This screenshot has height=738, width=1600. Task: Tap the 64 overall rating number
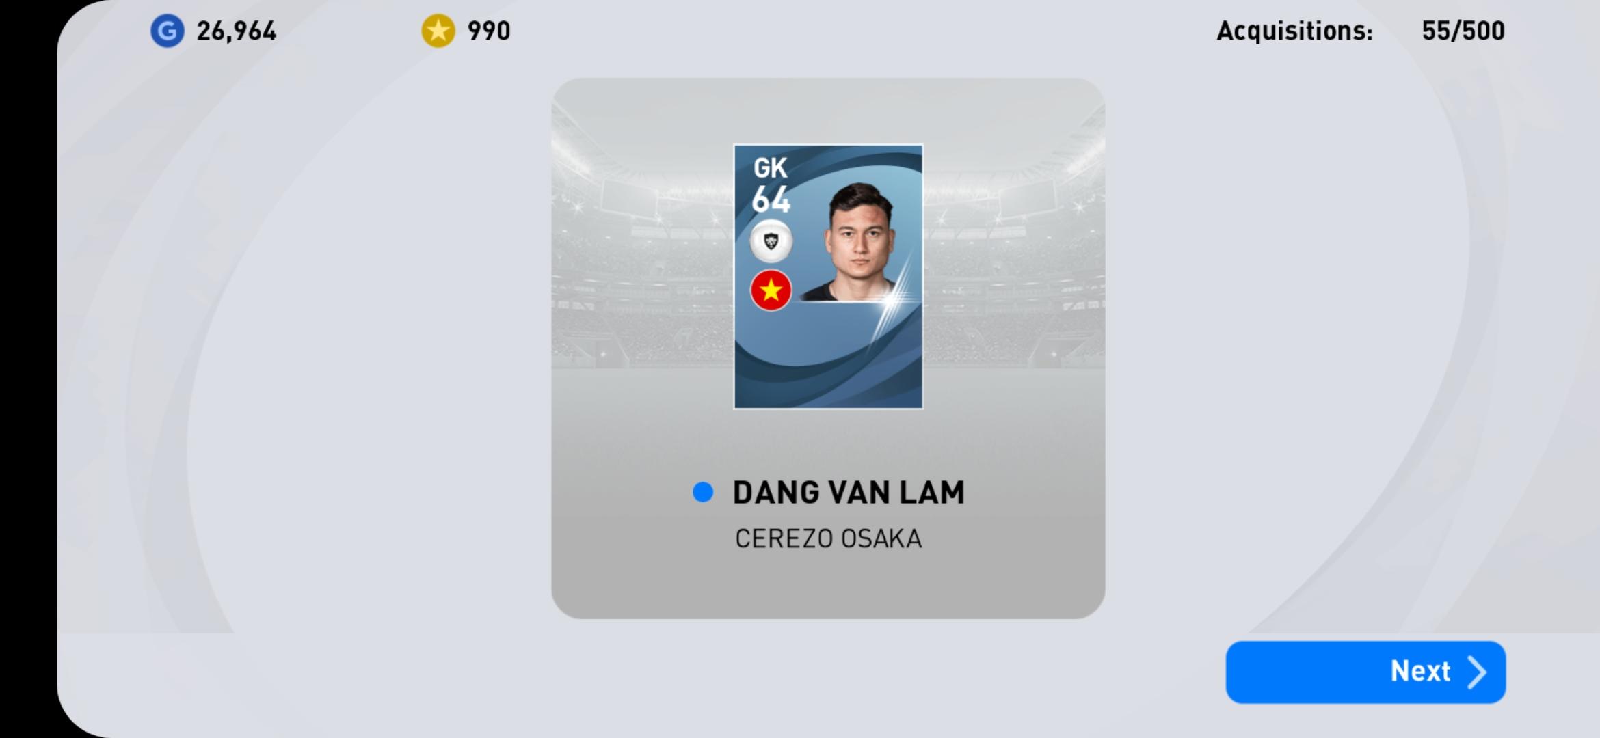click(771, 200)
